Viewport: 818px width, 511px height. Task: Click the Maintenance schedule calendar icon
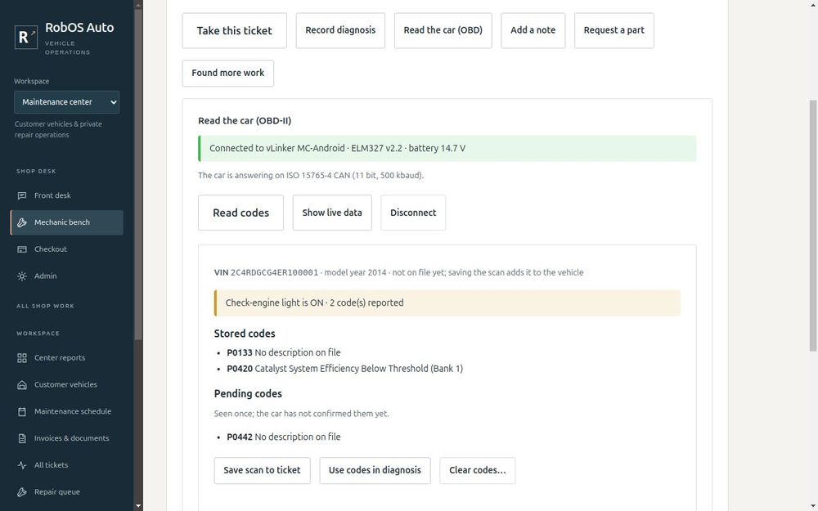pos(22,411)
